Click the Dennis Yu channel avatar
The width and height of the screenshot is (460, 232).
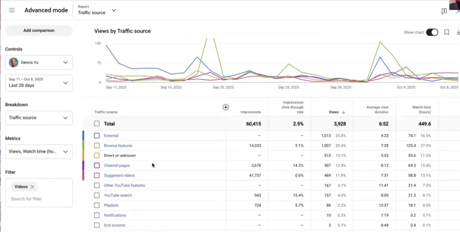pyautogui.click(x=14, y=62)
